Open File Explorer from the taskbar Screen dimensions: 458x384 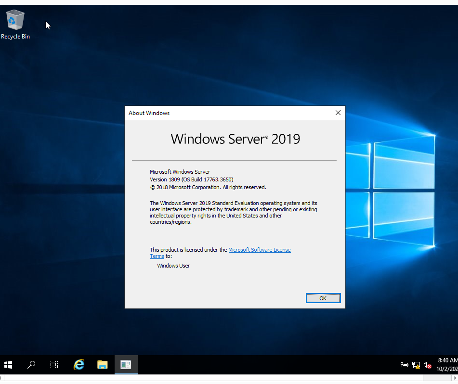(102, 364)
